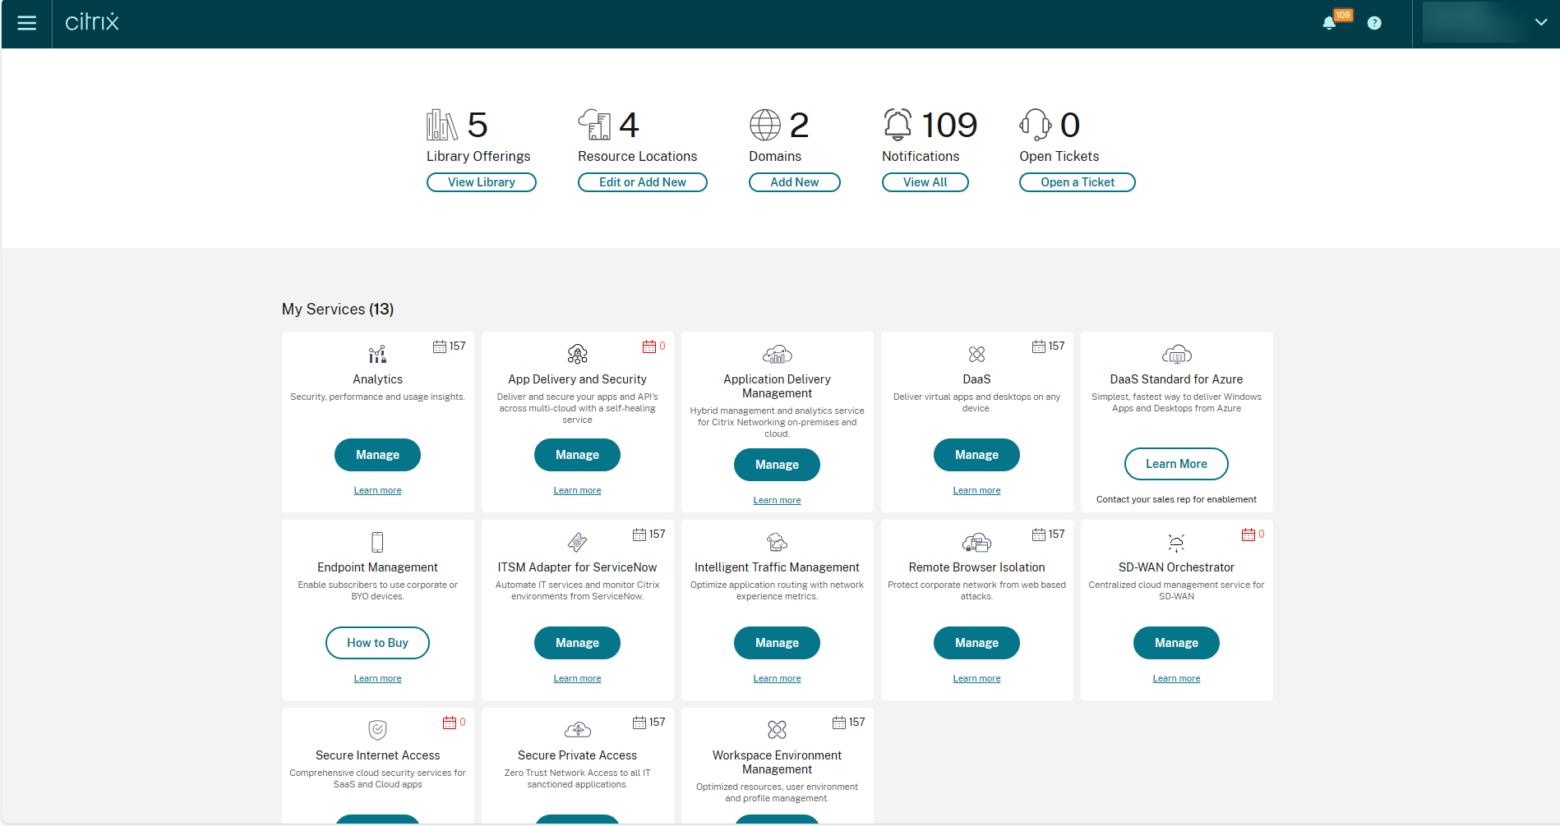Click Intelligent Traffic Management icon
1560x826 pixels.
[x=778, y=542]
